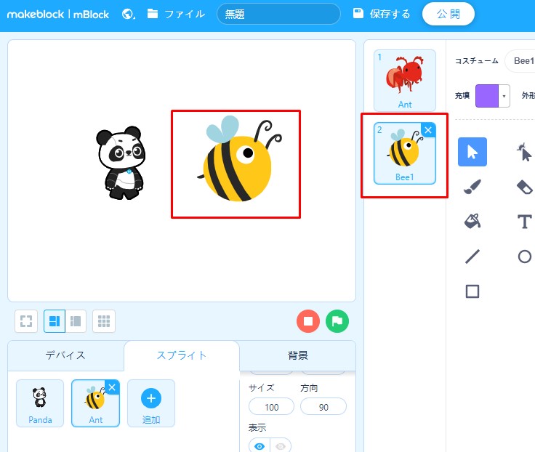
Task: Select the line drawing tool
Action: [x=472, y=257]
